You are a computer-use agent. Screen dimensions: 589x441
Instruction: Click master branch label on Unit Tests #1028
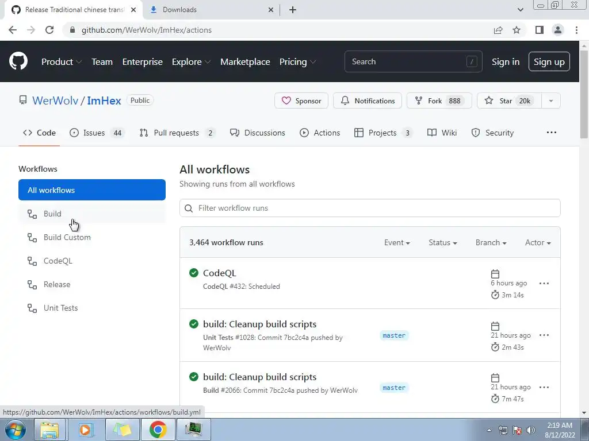(394, 335)
